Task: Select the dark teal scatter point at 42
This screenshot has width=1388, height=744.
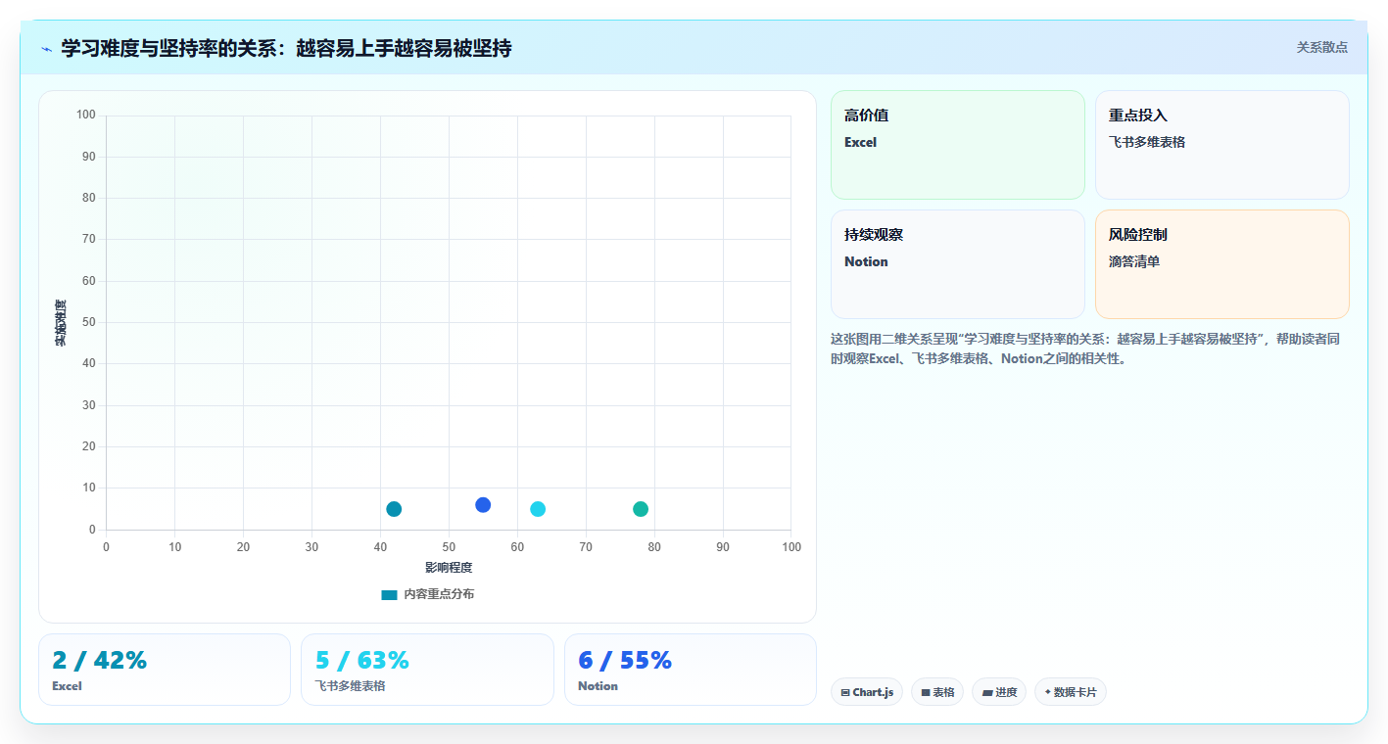Action: tap(394, 509)
